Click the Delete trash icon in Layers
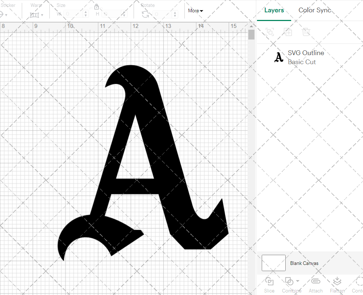 coord(306,32)
